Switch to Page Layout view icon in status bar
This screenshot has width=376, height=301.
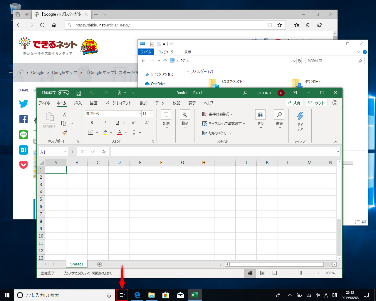[x=262, y=273]
